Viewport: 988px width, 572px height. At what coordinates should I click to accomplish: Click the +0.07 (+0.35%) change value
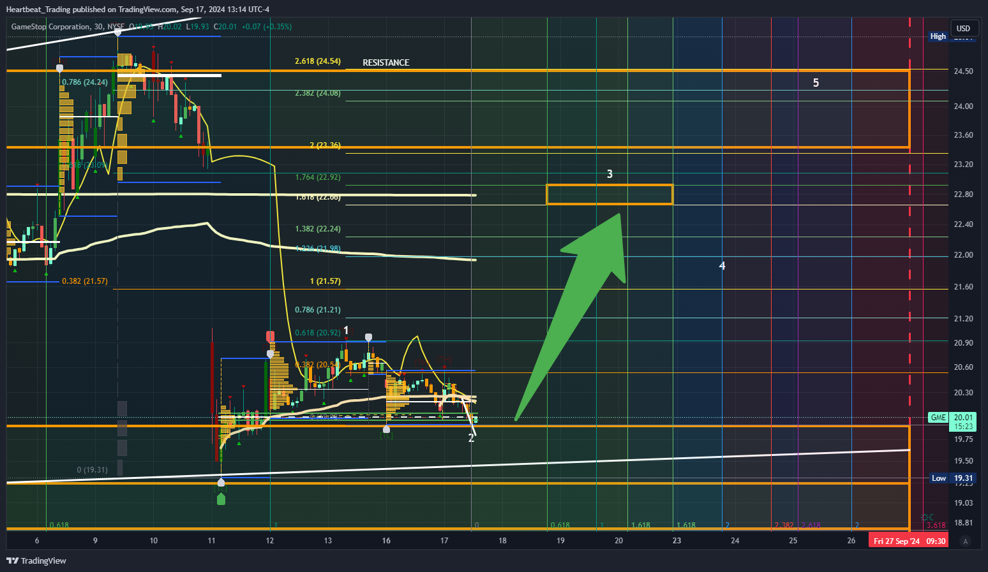click(267, 27)
